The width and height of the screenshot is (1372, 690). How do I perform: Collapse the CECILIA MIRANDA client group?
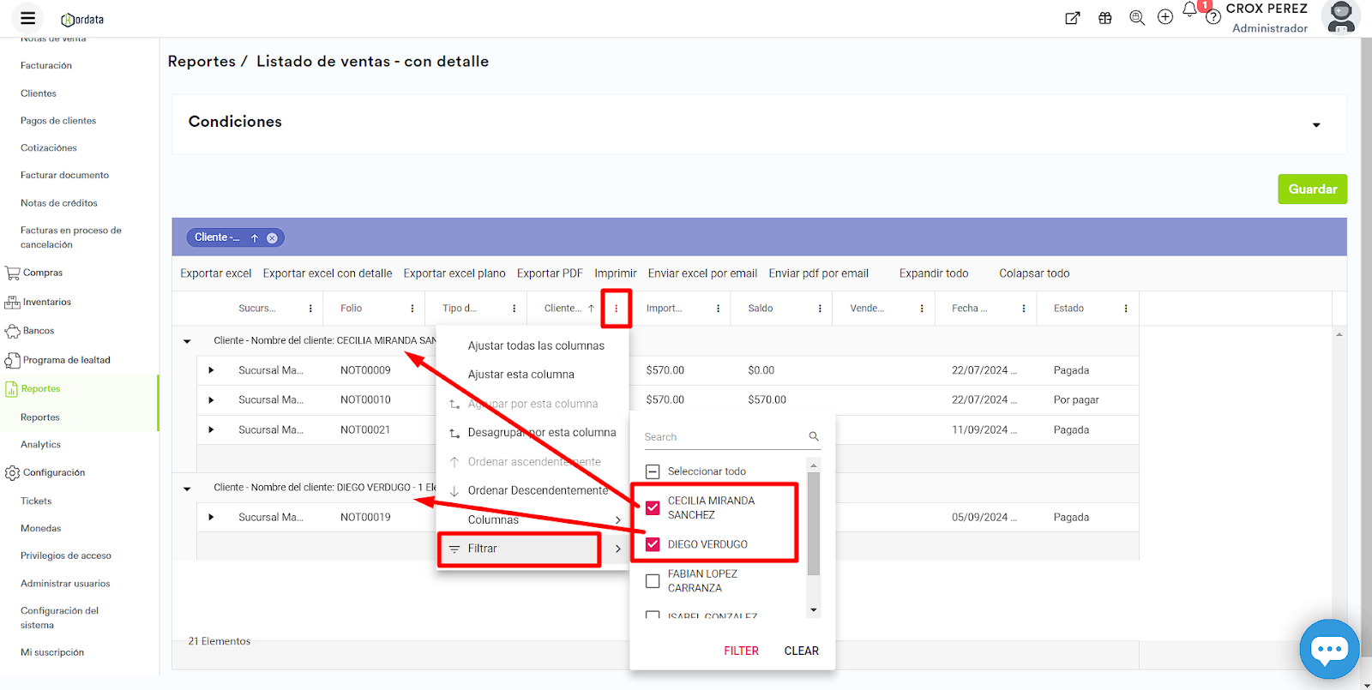click(187, 341)
